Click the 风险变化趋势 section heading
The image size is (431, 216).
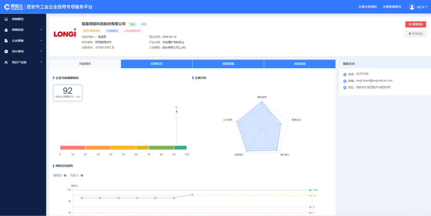64,166
